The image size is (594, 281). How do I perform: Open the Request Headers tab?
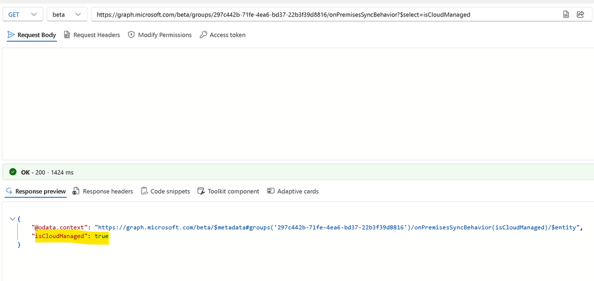coord(92,35)
